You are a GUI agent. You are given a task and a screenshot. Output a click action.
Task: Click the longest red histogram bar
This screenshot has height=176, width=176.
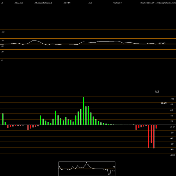point(154,137)
